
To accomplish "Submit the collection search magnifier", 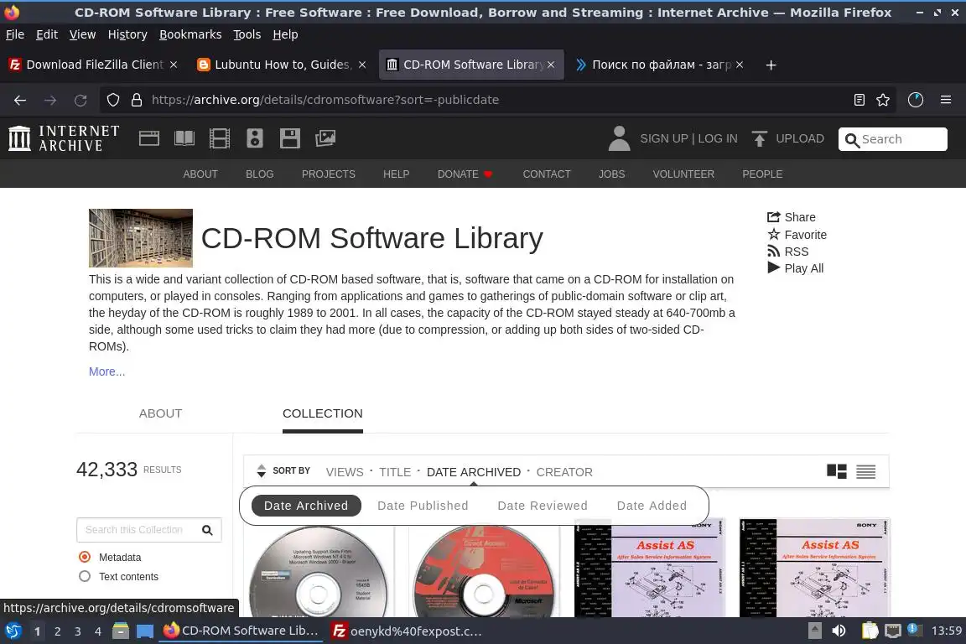I will tap(208, 530).
